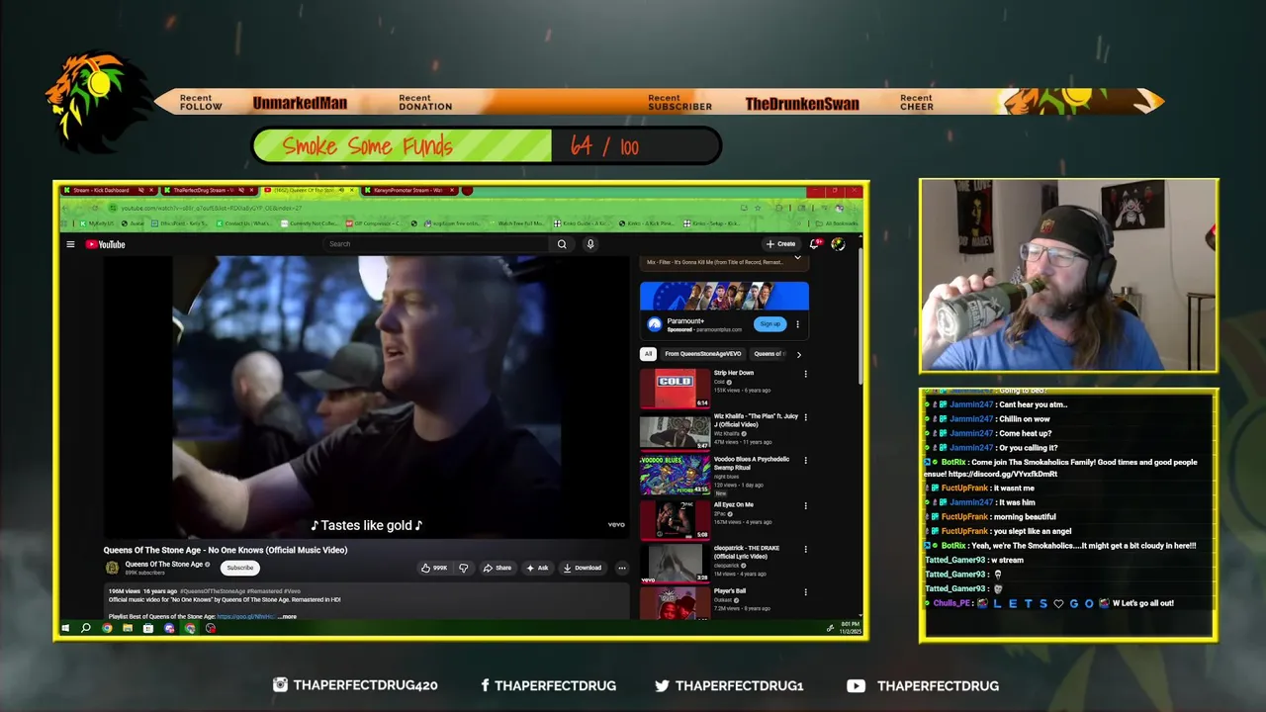Screen dimensions: 1266x712
Task: Click the search magnifier button on YouTube
Action: pos(562,244)
